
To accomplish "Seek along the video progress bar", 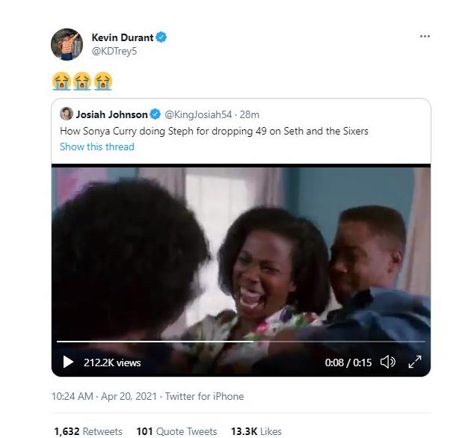I will pyautogui.click(x=241, y=342).
